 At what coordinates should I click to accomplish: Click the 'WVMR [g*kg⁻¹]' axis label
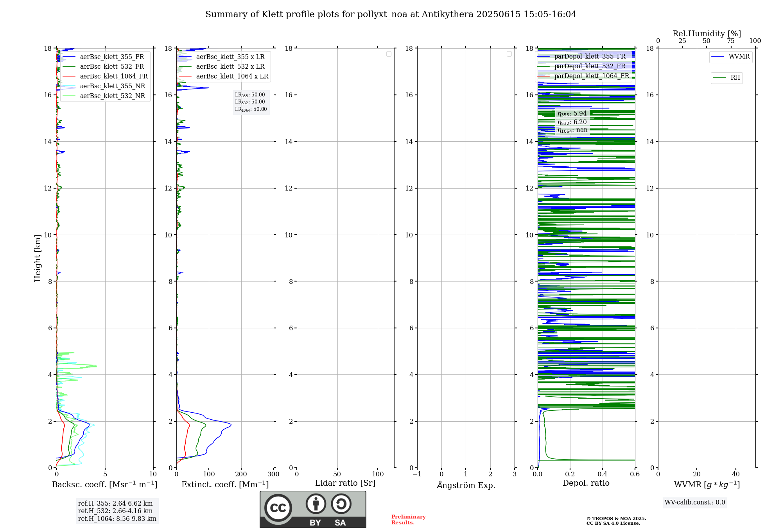(707, 485)
